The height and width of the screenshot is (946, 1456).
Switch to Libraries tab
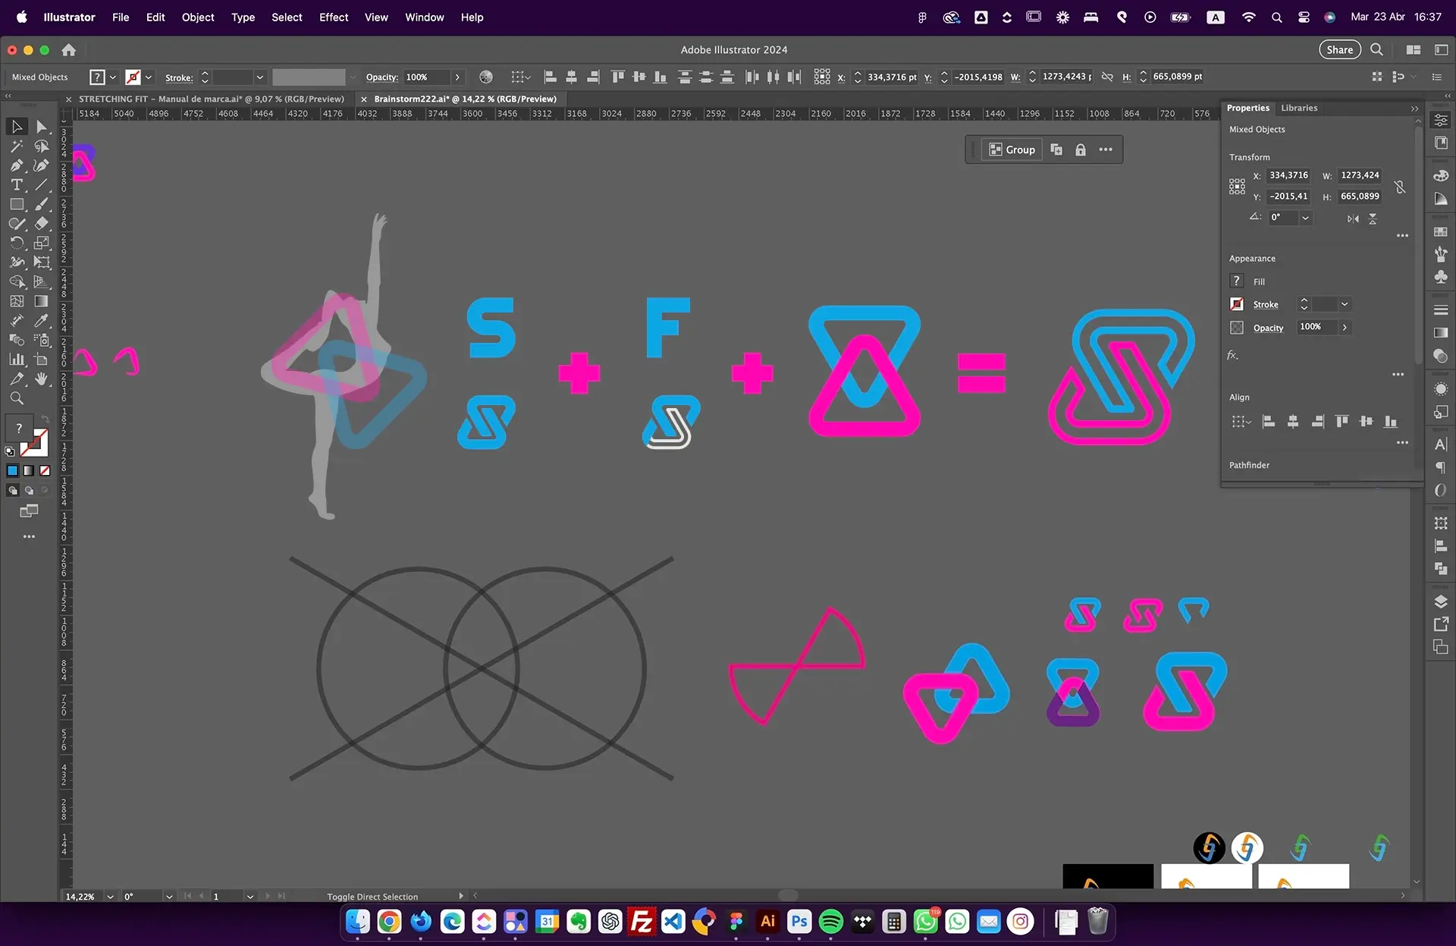(x=1299, y=106)
